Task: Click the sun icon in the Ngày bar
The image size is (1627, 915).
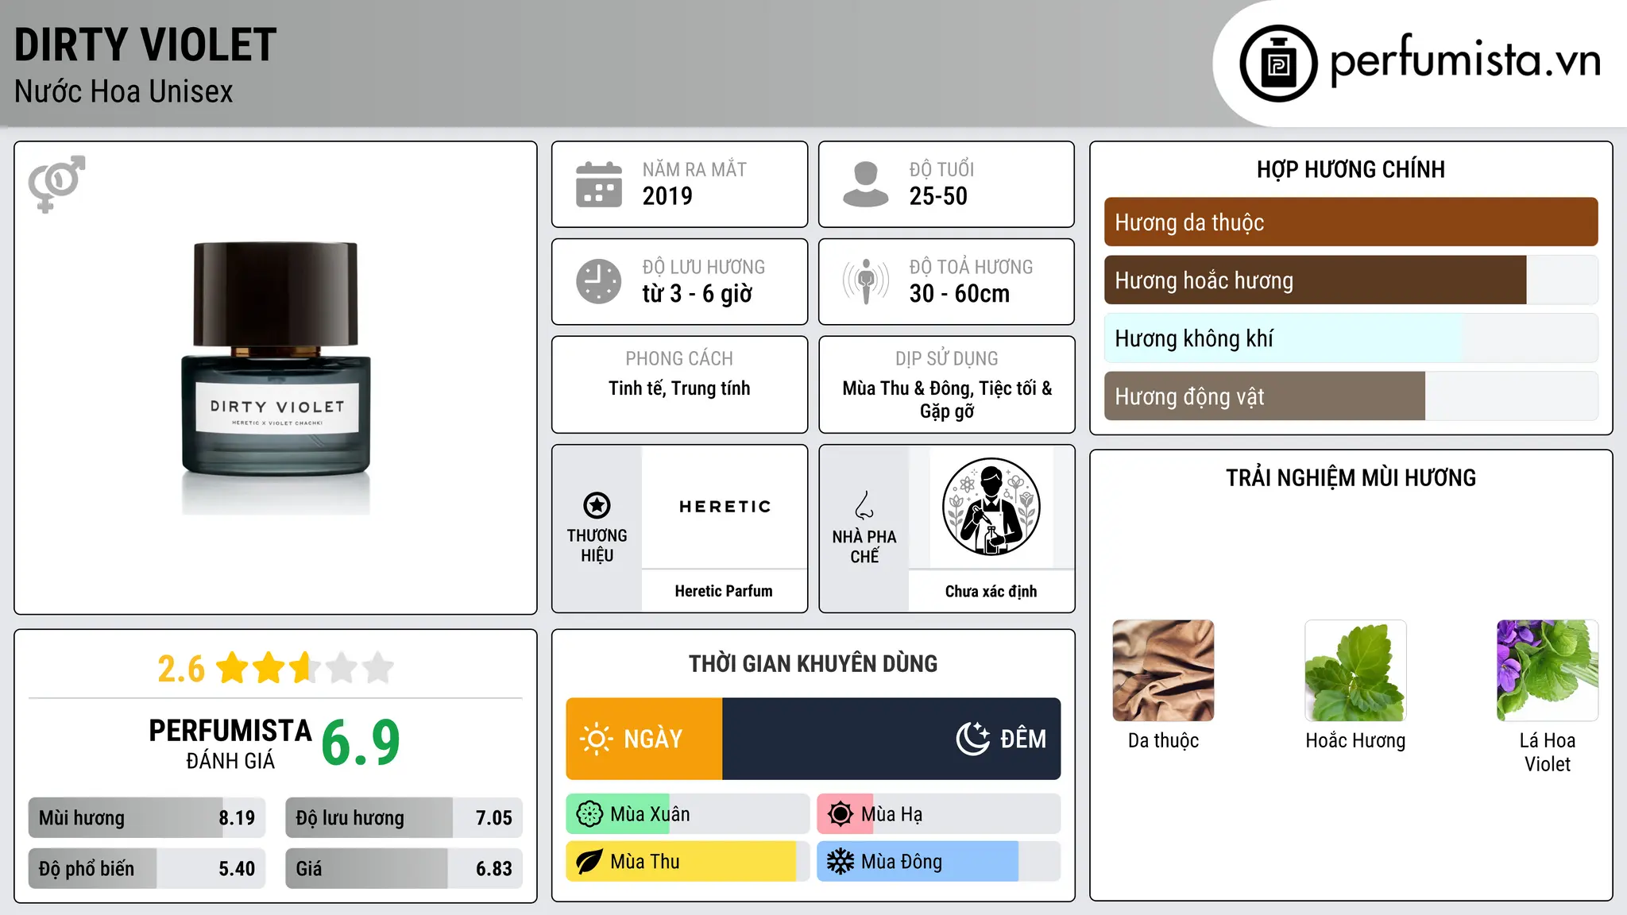Action: [x=596, y=739]
